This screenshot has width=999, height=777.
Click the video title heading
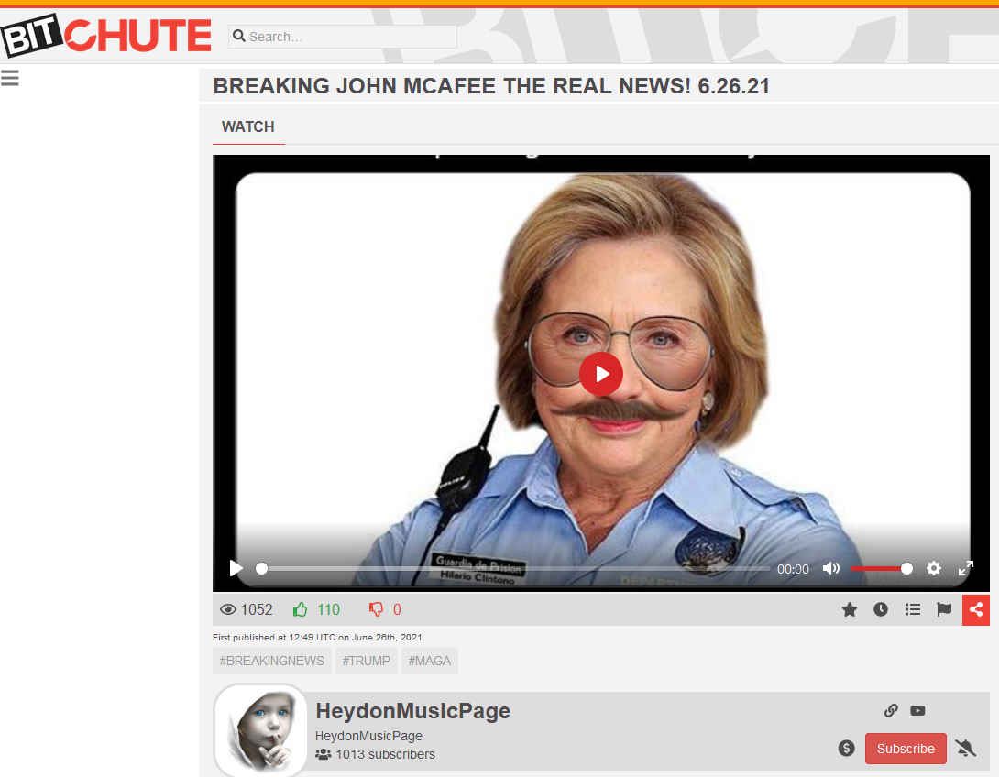pos(491,86)
